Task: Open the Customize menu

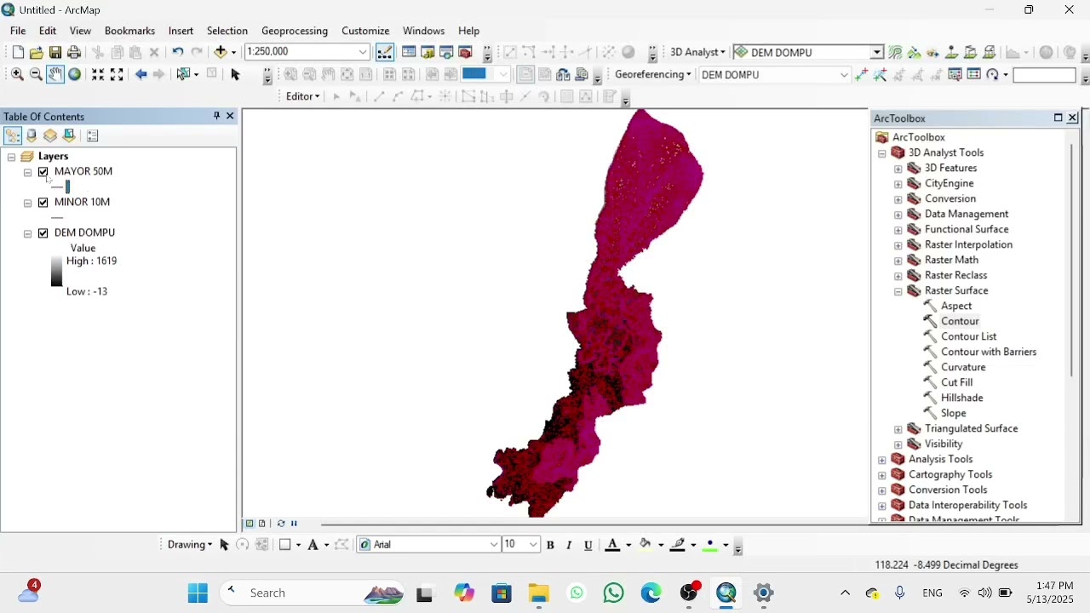Action: point(365,31)
